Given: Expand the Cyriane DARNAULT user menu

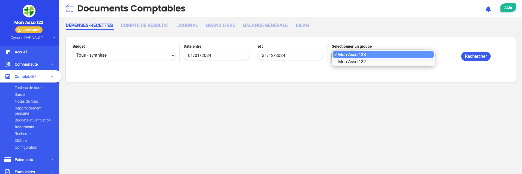Looking at the screenshot, I should pos(54,38).
